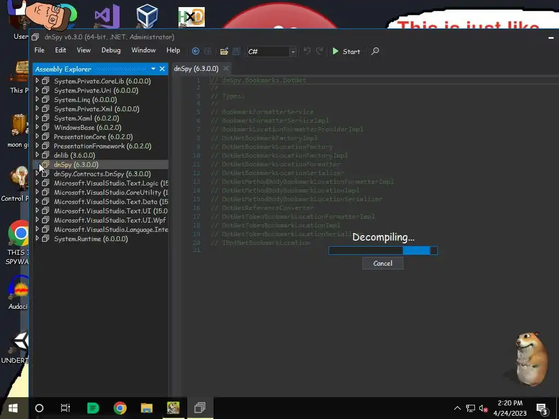Click assembly icon beside WindowsBase
This screenshot has width=559, height=419.
[46, 127]
